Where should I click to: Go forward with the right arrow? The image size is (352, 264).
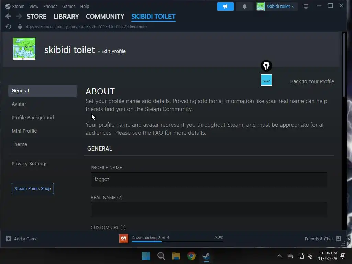(x=19, y=16)
